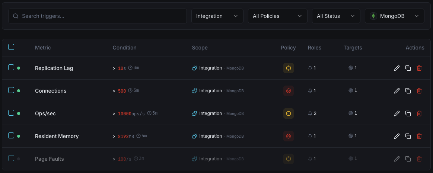Click the red policy icon for Connections

(288, 91)
